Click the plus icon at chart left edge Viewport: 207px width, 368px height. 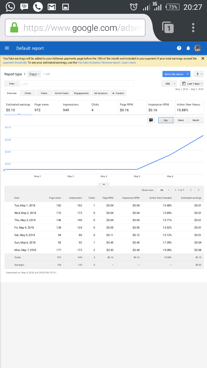4,170
